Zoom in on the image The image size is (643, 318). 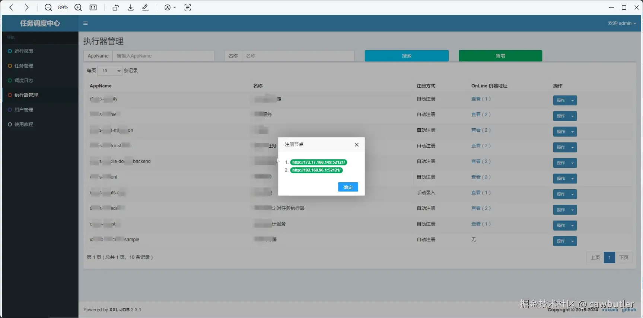coord(78,7)
